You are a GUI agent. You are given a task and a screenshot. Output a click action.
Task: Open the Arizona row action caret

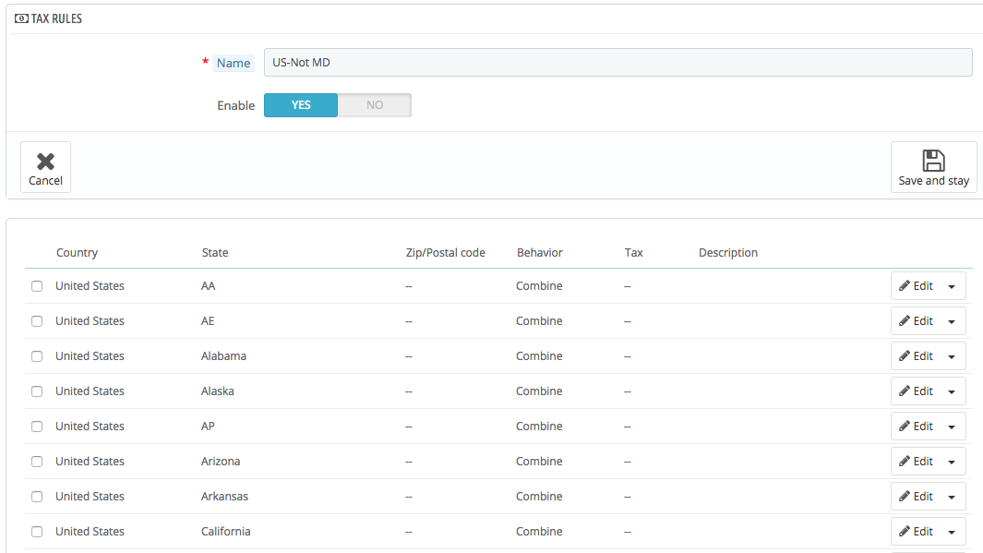pyautogui.click(x=952, y=463)
